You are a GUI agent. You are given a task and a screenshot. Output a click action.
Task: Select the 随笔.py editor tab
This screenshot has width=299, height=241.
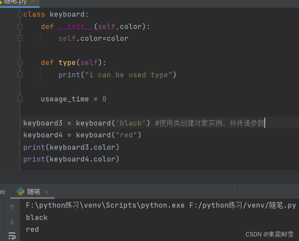click(x=15, y=2)
